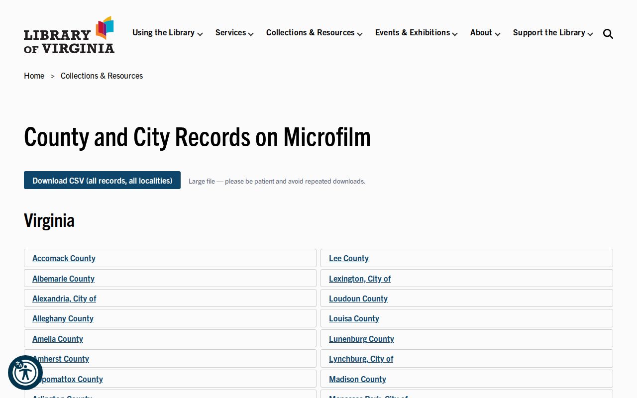Image resolution: width=637 pixels, height=398 pixels.
Task: Open Madison County records
Action: click(357, 379)
